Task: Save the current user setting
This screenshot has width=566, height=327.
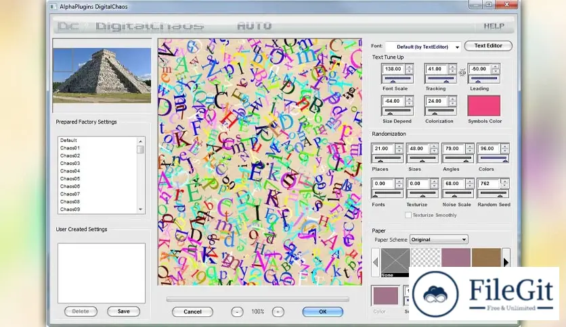Action: (x=123, y=311)
